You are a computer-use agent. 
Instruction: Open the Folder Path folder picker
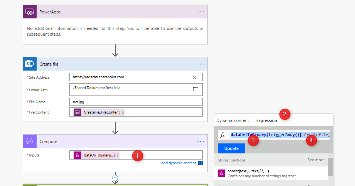click(x=195, y=89)
